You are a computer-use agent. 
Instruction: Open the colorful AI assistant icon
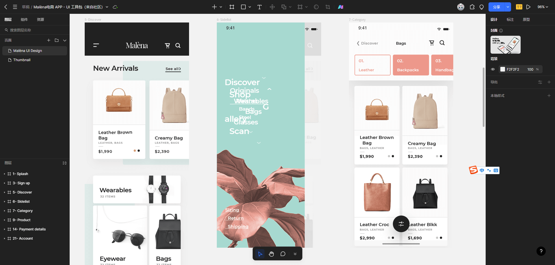coord(341,7)
